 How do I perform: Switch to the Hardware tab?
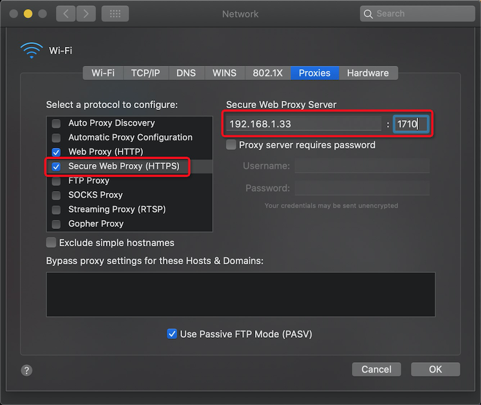click(x=367, y=73)
